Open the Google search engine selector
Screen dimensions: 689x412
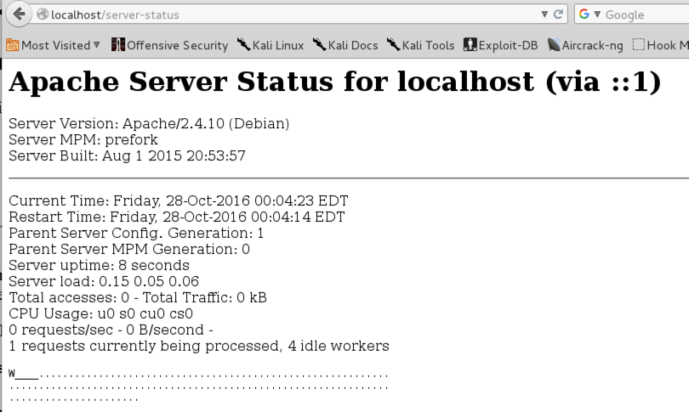(589, 14)
